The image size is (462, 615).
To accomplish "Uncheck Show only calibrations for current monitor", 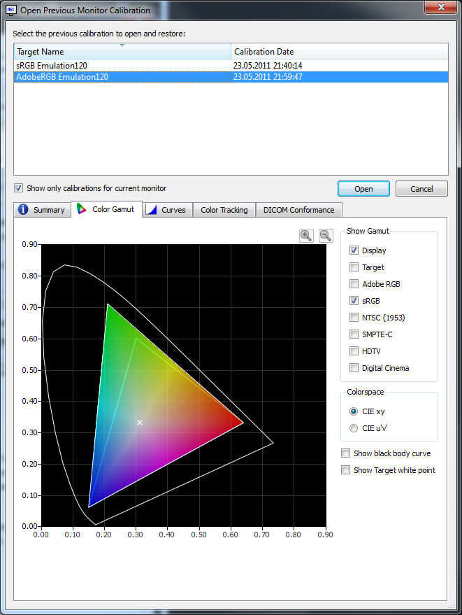I will pos(19,188).
